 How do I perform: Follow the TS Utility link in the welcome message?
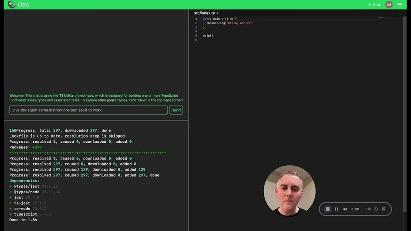[x=66, y=95]
